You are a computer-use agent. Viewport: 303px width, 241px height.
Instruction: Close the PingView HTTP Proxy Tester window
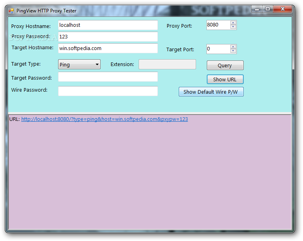[283, 9]
